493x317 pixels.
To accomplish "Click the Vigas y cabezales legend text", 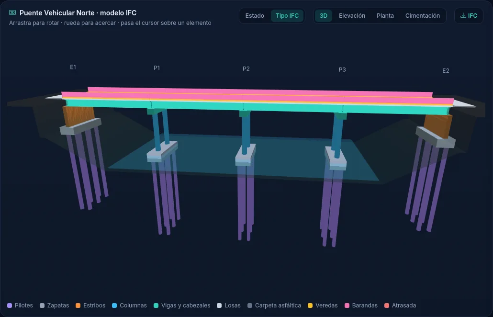I will (186, 306).
